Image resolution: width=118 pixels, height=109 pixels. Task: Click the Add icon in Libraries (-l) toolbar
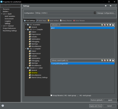(x=102, y=25)
